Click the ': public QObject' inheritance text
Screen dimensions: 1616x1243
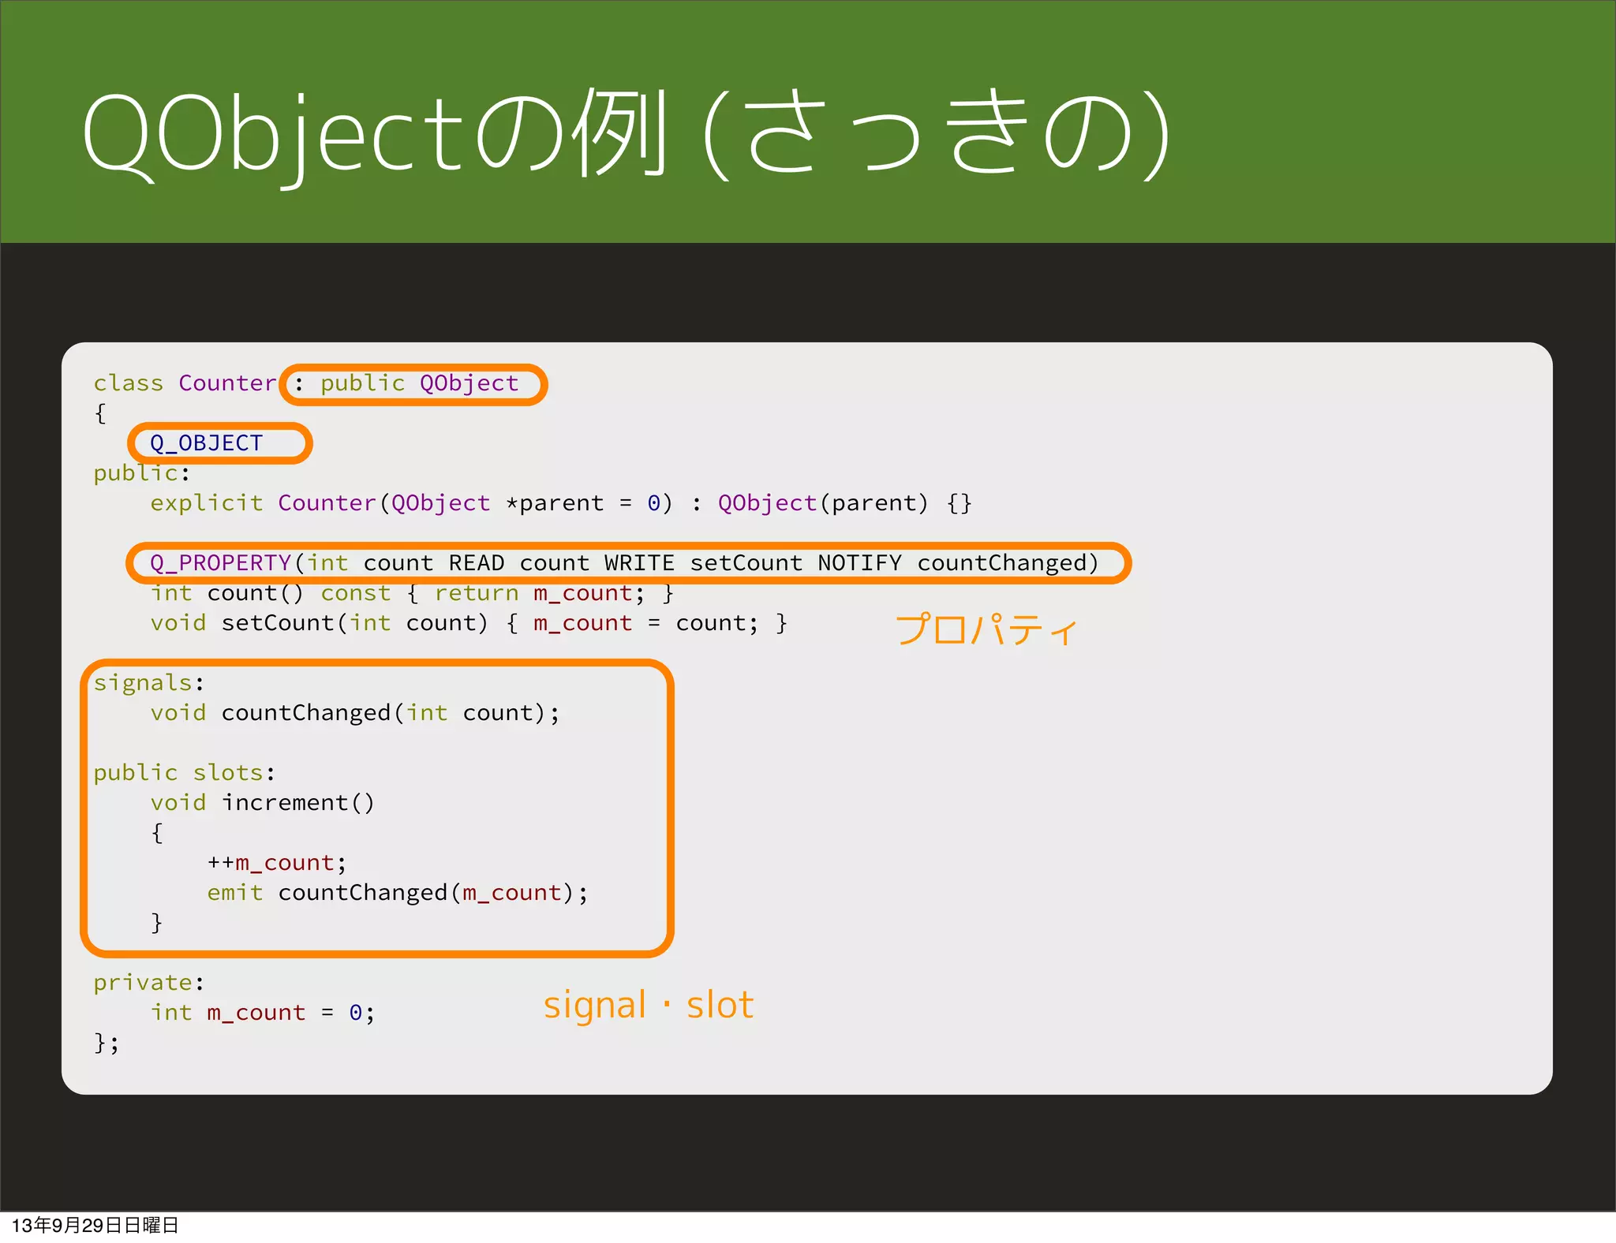point(406,383)
